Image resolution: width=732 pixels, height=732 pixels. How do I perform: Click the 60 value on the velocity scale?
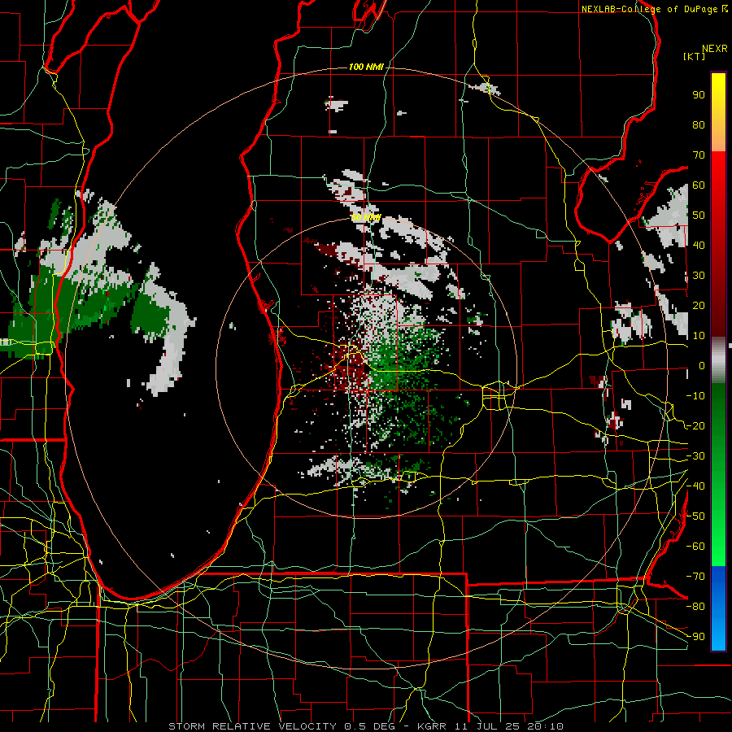699,185
